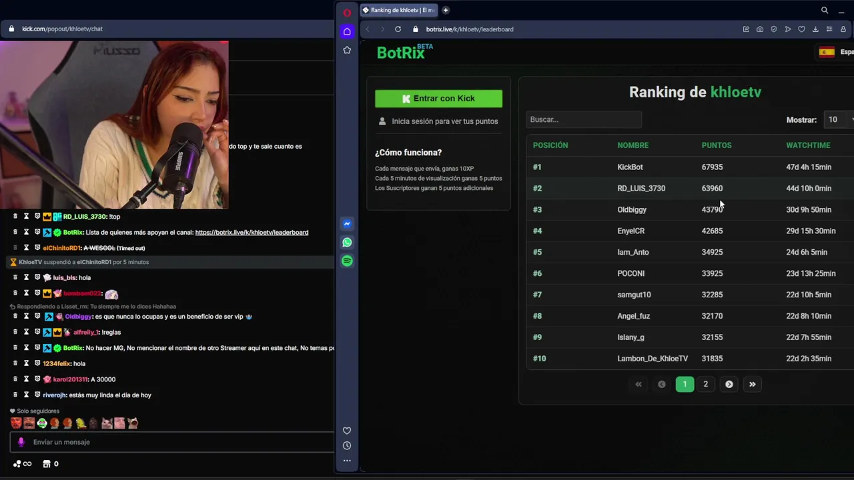The image size is (854, 480).
Task: Go to next leaderboard page arrow
Action: (729, 384)
